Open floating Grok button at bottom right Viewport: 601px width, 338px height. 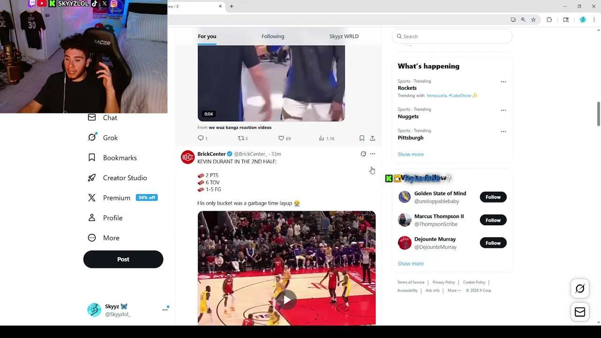coord(580,289)
